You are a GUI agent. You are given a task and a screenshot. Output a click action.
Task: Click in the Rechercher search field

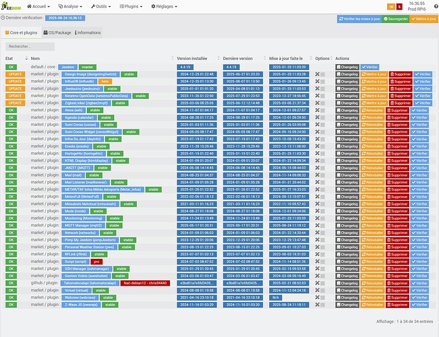point(30,47)
